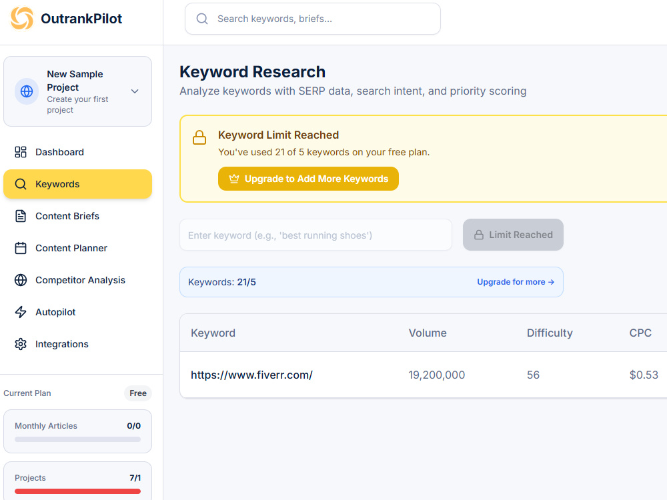Screen dimensions: 667x500
Task: Select the https://www.fiverr.com/ keyword row
Action: point(424,375)
